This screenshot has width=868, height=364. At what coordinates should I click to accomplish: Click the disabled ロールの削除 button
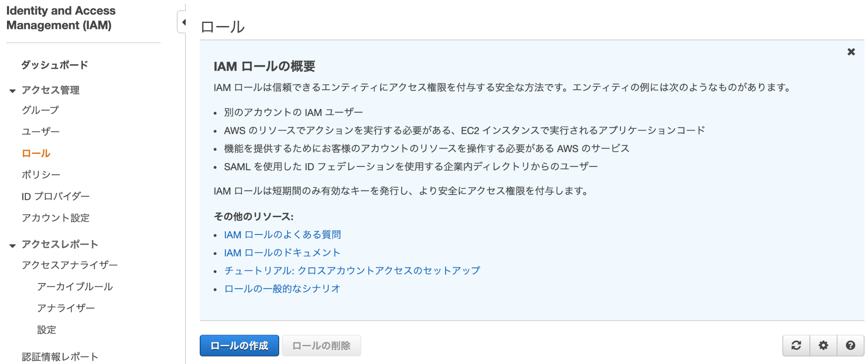click(321, 345)
